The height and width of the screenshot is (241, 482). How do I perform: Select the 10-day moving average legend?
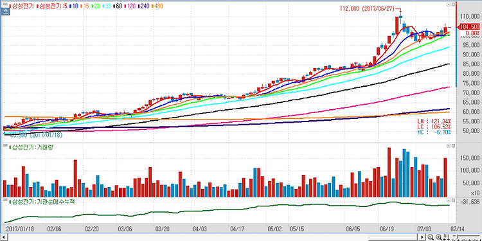point(75,5)
